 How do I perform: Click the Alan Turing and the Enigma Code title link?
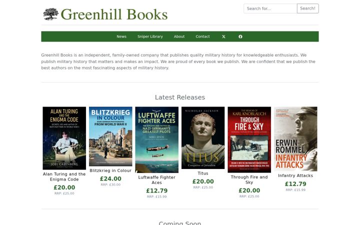point(64,177)
